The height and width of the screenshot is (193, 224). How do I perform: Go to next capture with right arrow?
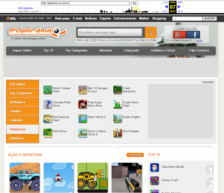coord(179,7)
